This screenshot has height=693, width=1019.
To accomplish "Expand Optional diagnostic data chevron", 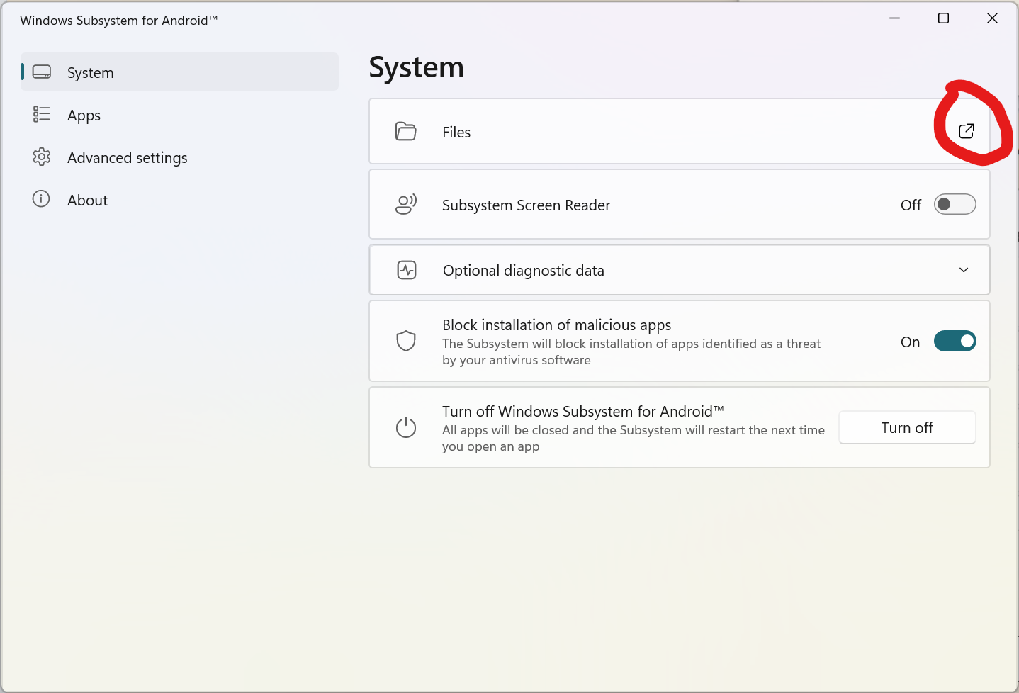I will click(964, 270).
